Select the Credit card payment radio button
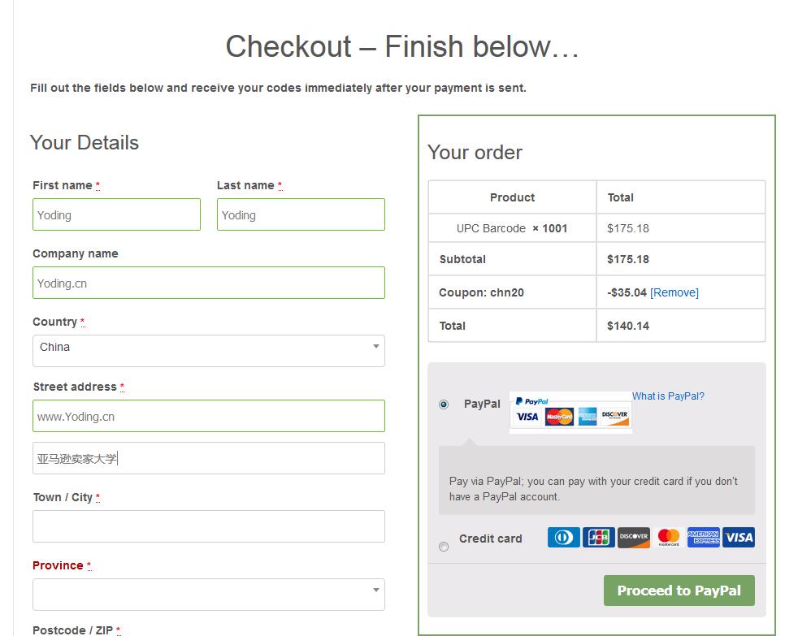This screenshot has height=636, width=785. point(444,547)
